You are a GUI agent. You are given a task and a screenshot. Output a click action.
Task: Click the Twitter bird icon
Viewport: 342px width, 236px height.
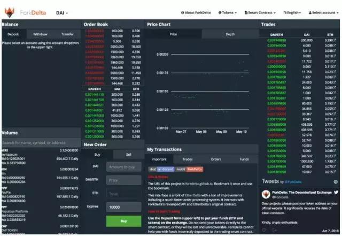pyautogui.click(x=336, y=192)
